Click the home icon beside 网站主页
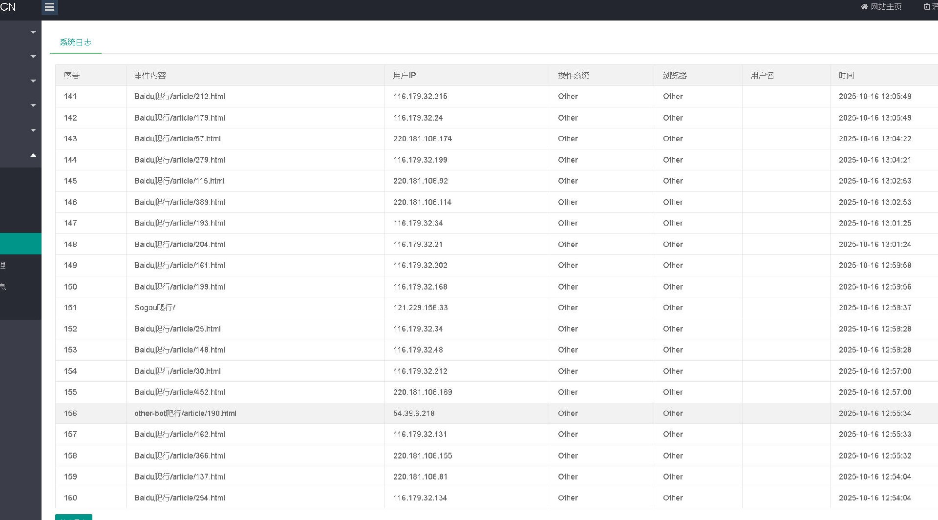 coord(864,7)
